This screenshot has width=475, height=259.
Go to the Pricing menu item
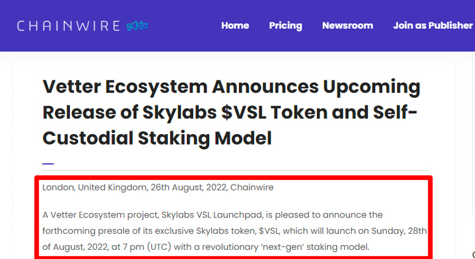tap(286, 26)
